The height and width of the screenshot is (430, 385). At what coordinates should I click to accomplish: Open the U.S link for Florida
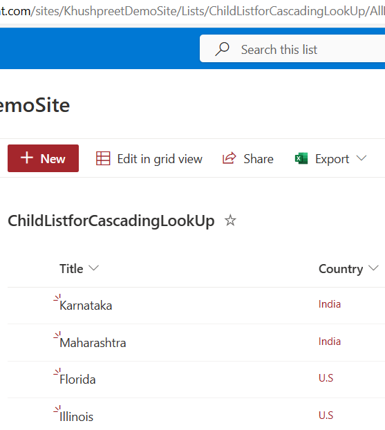coord(326,378)
